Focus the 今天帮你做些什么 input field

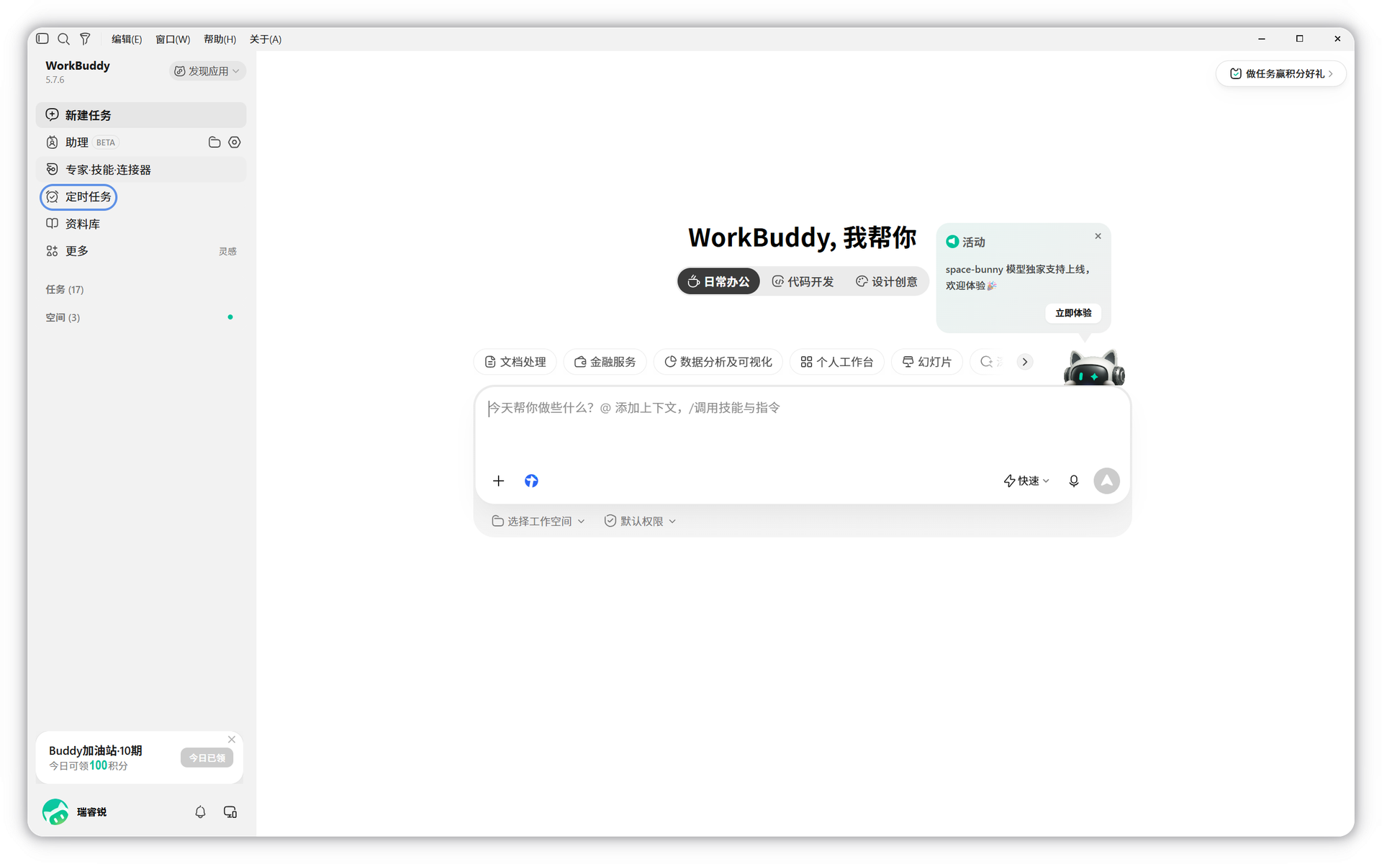pyautogui.click(x=803, y=428)
